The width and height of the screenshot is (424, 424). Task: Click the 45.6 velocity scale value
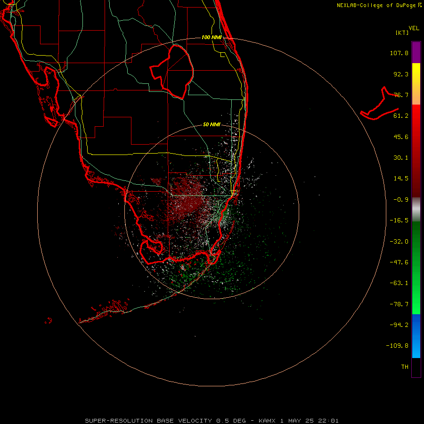click(x=401, y=137)
